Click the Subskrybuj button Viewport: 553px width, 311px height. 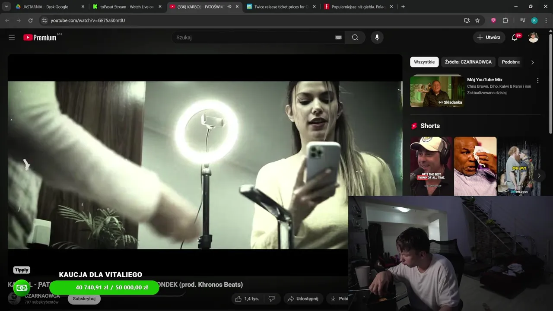[x=84, y=298]
